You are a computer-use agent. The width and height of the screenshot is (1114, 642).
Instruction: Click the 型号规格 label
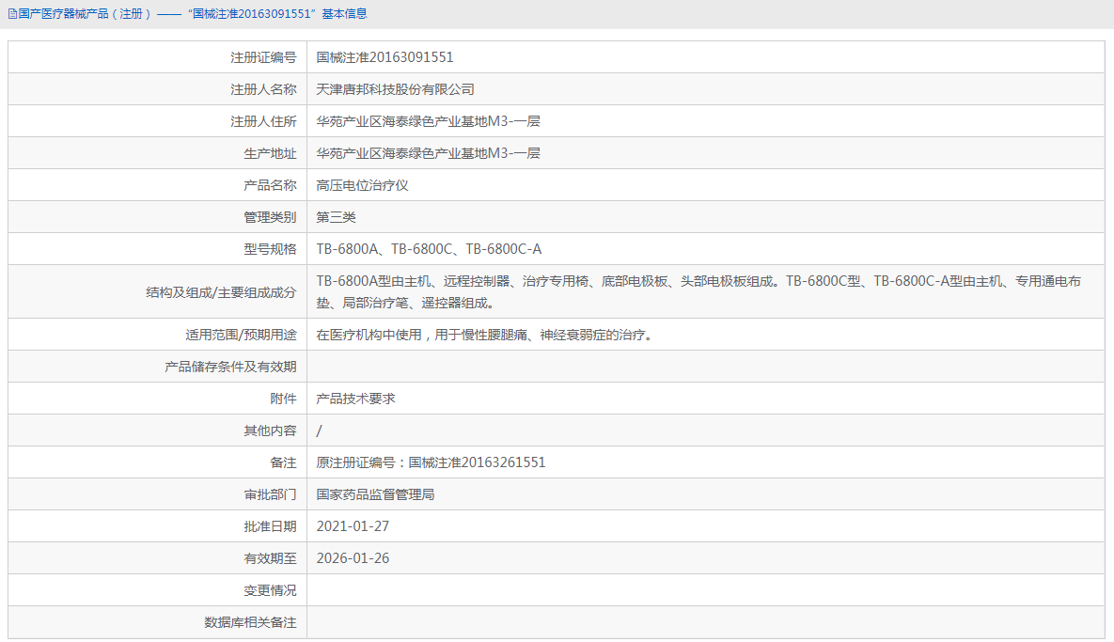point(270,249)
